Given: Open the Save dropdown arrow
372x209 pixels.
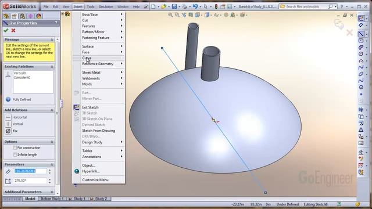Looking at the screenshot, I should tap(179, 7).
